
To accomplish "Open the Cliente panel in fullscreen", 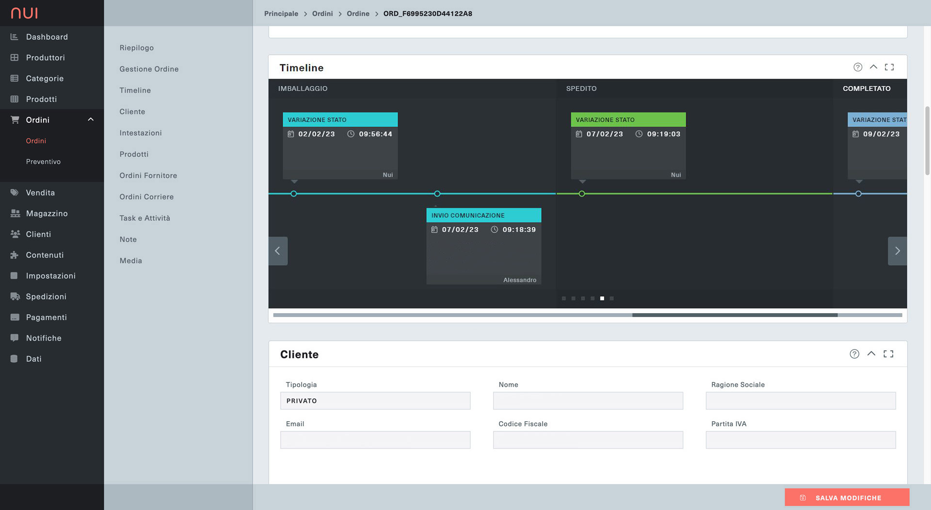I will [888, 354].
